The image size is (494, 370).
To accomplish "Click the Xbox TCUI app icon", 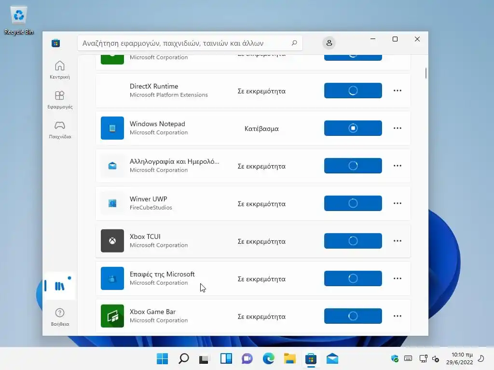I will click(112, 241).
